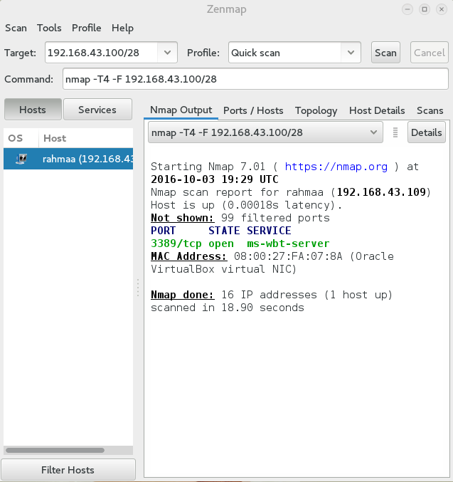This screenshot has width=453, height=482.
Task: Switch to the Ports / Hosts tab
Action: [x=253, y=110]
